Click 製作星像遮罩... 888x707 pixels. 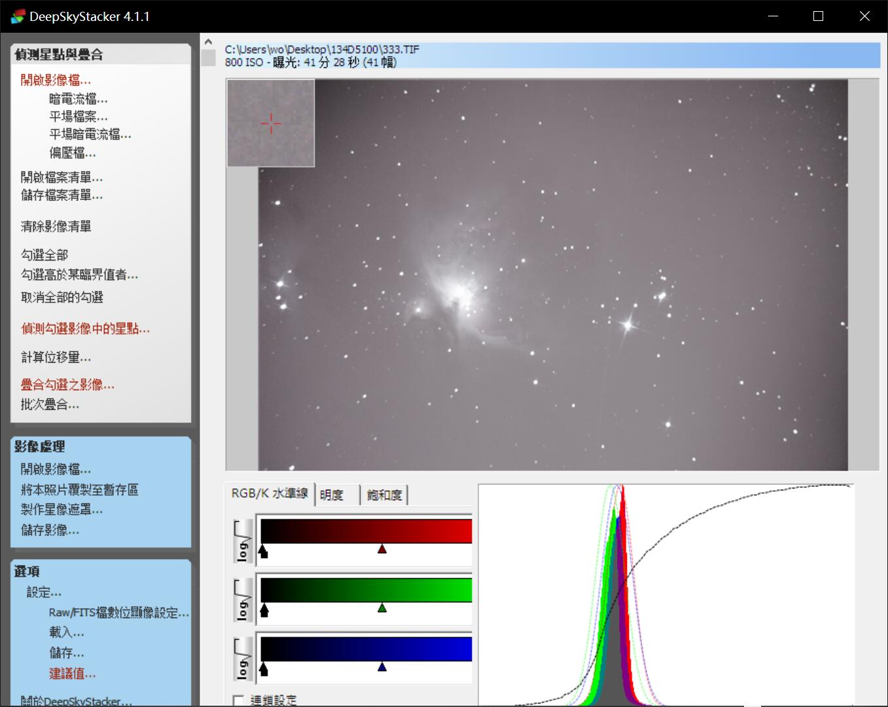tap(62, 509)
